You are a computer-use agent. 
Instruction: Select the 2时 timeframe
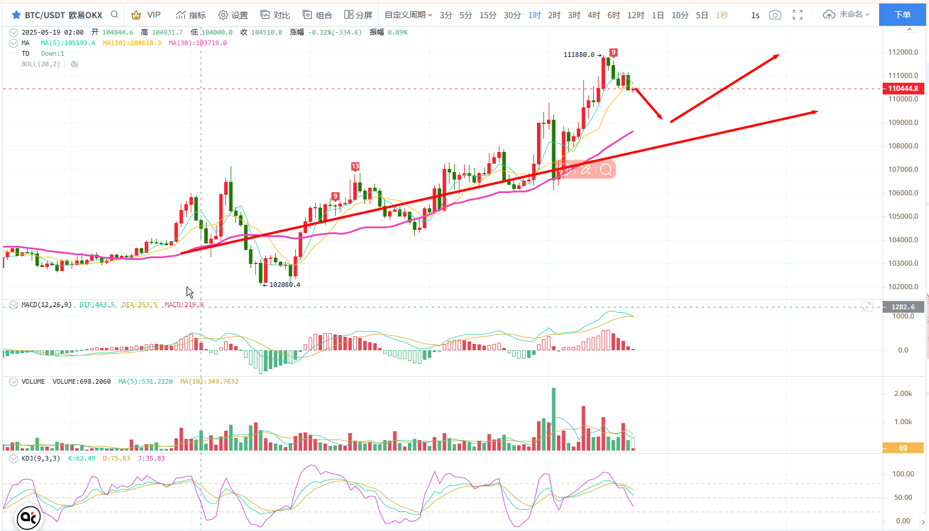click(555, 15)
